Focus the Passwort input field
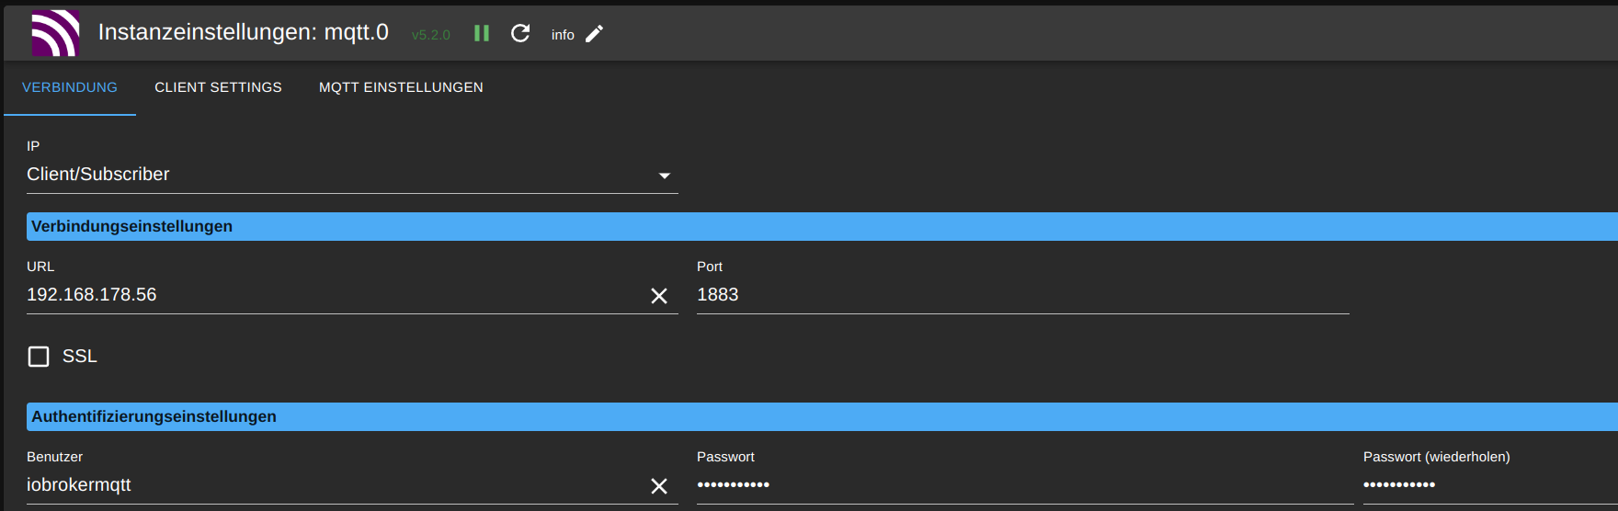Image resolution: width=1618 pixels, height=511 pixels. tap(1025, 485)
